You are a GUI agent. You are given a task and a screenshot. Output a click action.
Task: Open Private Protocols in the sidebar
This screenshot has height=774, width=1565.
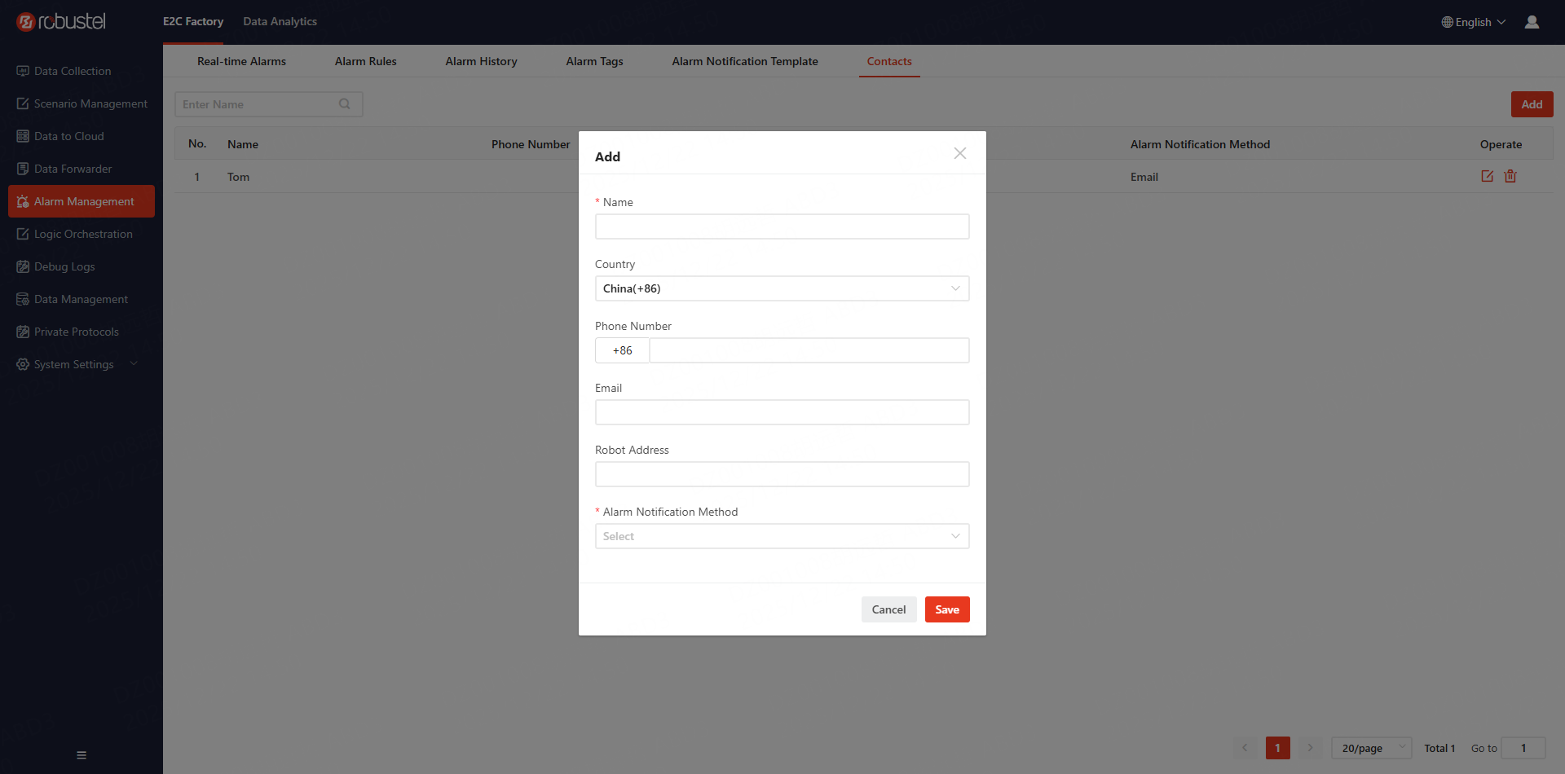tap(76, 332)
